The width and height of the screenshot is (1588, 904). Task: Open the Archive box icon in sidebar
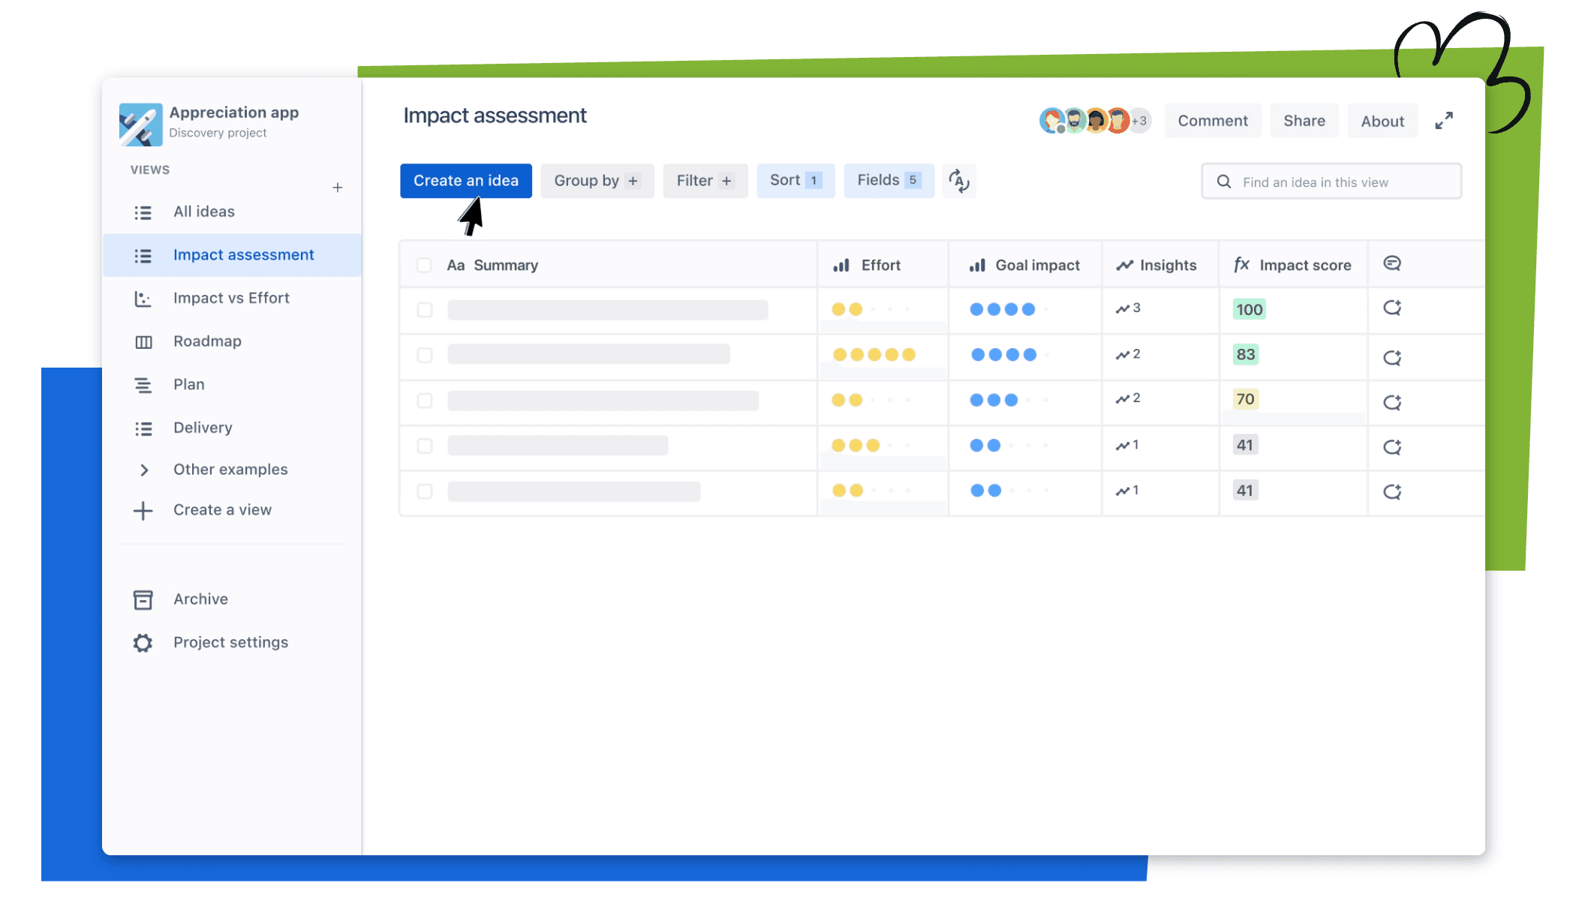pyautogui.click(x=143, y=599)
